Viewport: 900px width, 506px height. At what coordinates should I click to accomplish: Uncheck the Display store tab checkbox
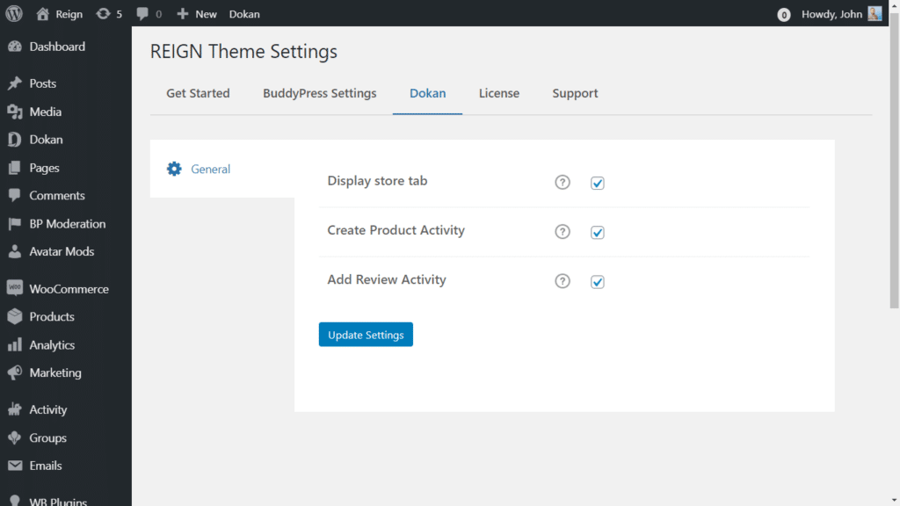pos(598,183)
